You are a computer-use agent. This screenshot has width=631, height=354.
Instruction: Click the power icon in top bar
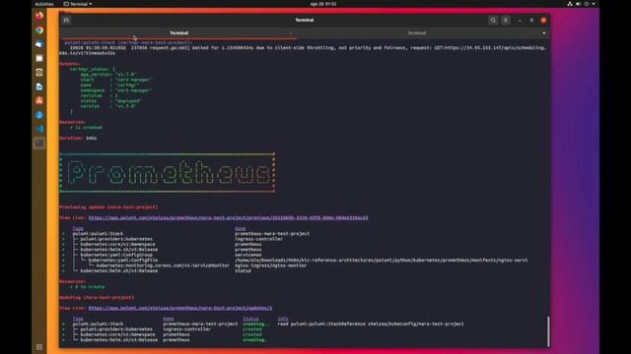pos(587,4)
